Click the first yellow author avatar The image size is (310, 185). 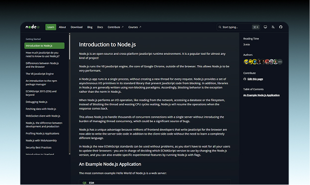point(246,62)
